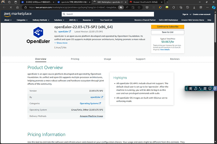Switch to the Reviews tab
The image size is (217, 144).
pos(175,59)
